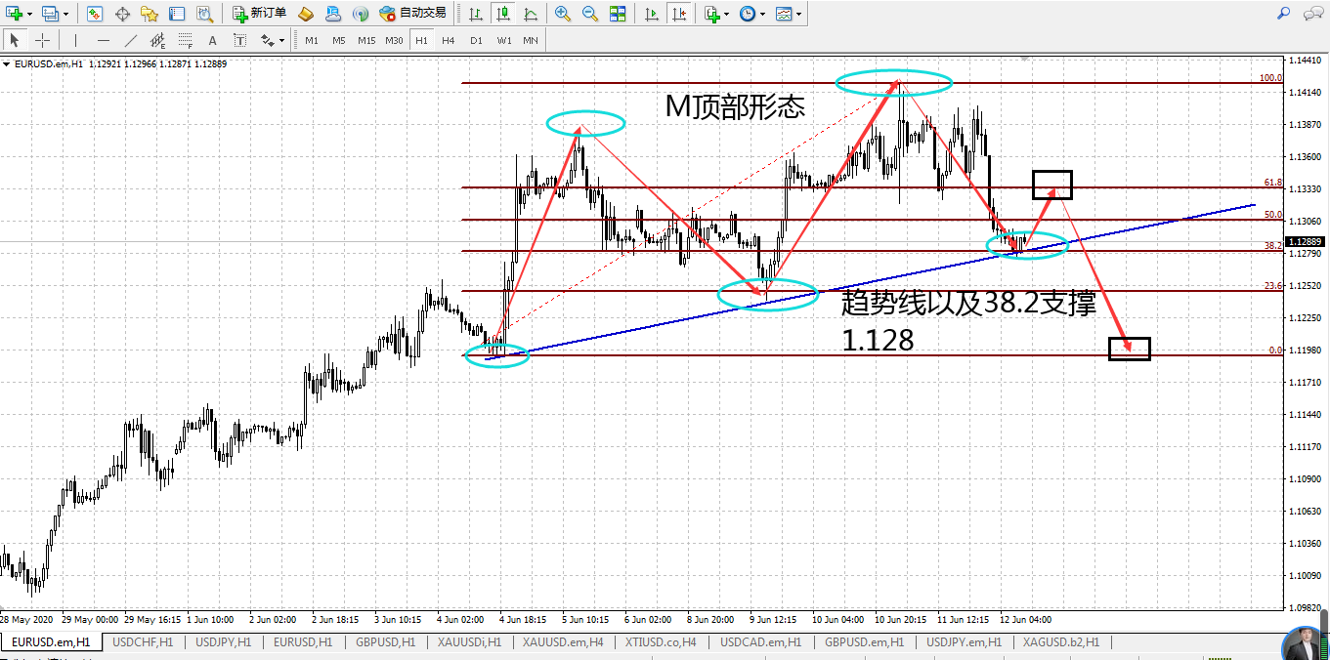The width and height of the screenshot is (1330, 660).
Task: Switch to the USDCHF,H1 chart tab
Action: [x=143, y=642]
